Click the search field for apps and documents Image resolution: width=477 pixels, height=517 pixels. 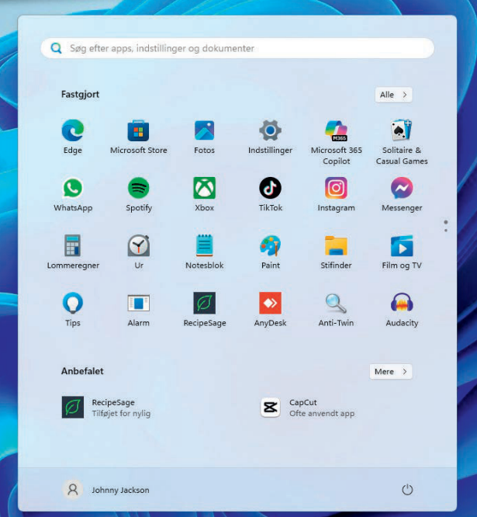237,48
